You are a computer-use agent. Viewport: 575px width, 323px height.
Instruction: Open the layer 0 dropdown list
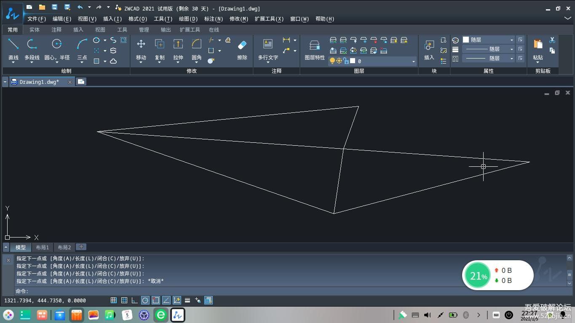tap(413, 61)
